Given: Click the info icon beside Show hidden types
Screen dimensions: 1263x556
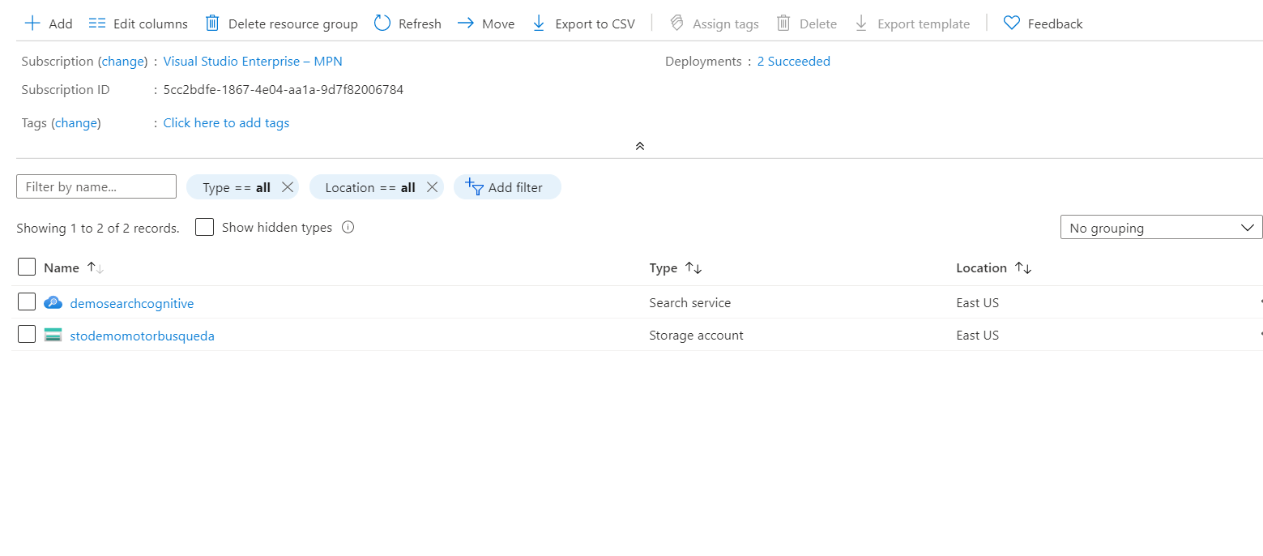Looking at the screenshot, I should point(348,228).
